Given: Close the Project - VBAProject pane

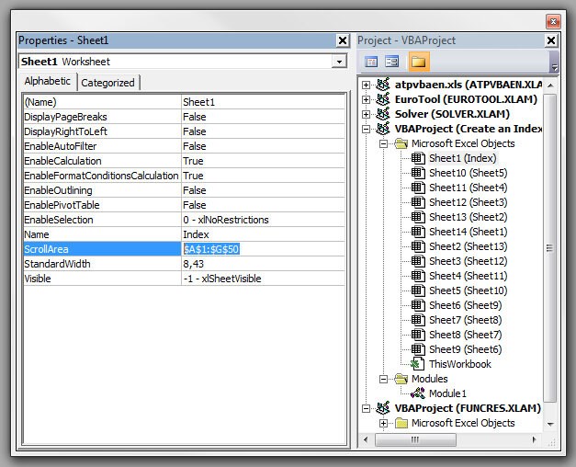Looking at the screenshot, I should click(551, 40).
